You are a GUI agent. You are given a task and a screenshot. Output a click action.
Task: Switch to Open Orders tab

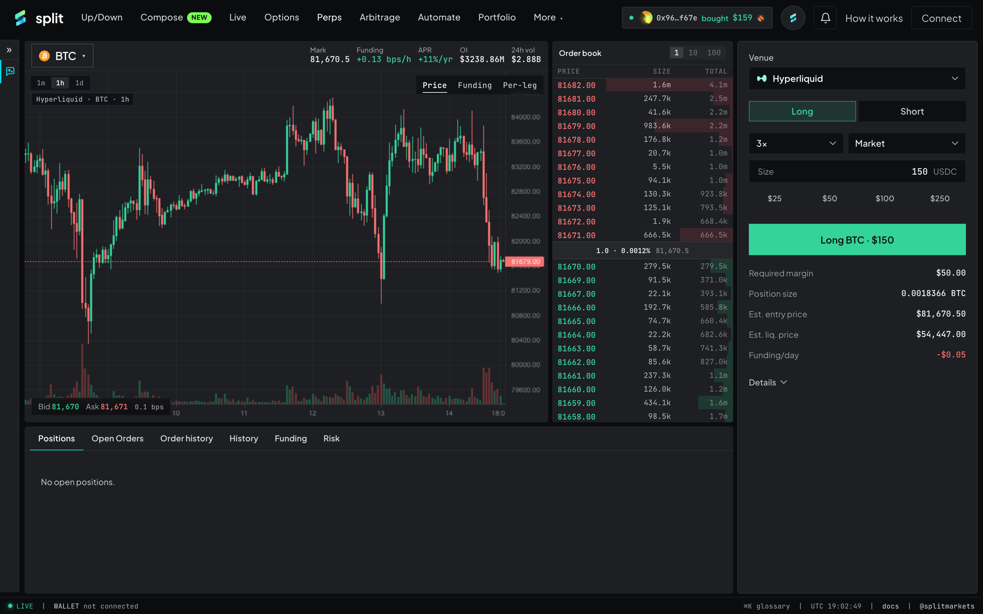tap(117, 439)
